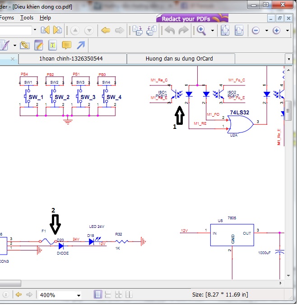Open the Help menu
The width and height of the screenshot is (297, 307).
(x=45, y=18)
